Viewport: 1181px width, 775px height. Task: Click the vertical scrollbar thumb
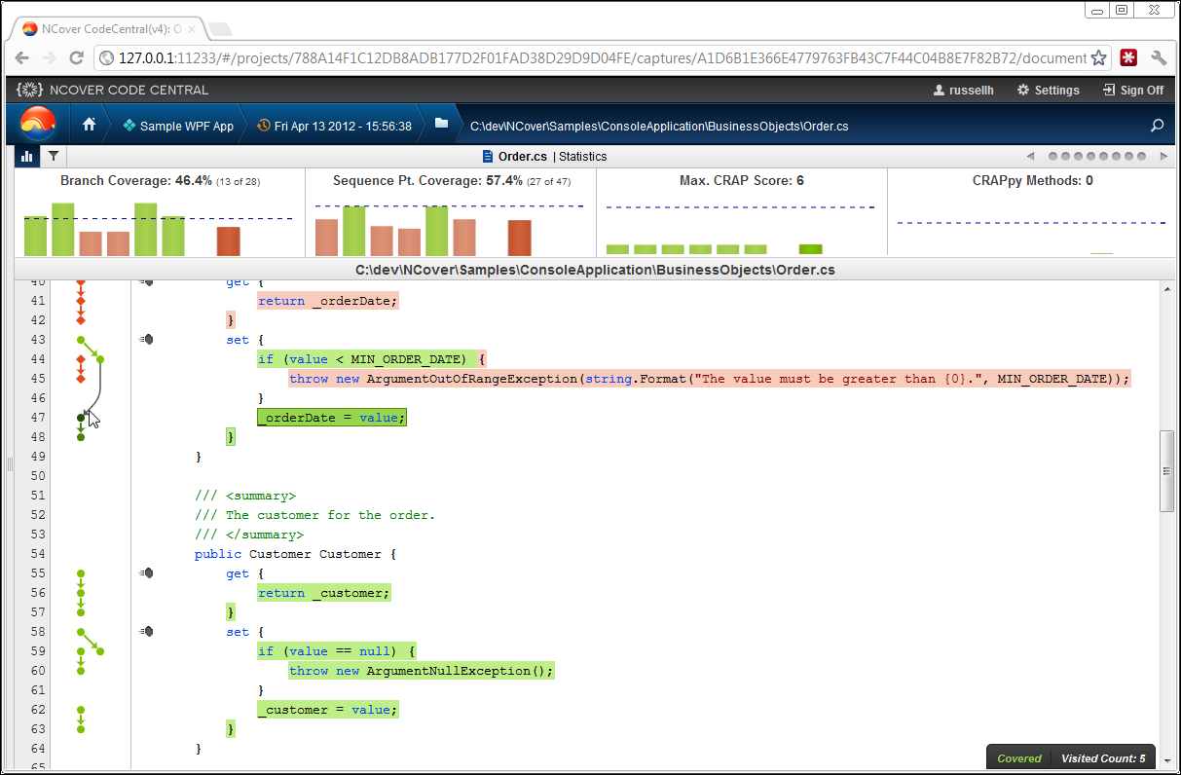(1166, 470)
